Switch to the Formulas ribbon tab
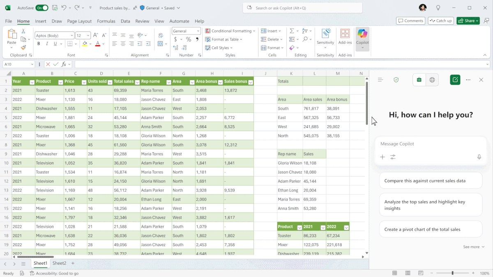The image size is (493, 277). click(106, 21)
